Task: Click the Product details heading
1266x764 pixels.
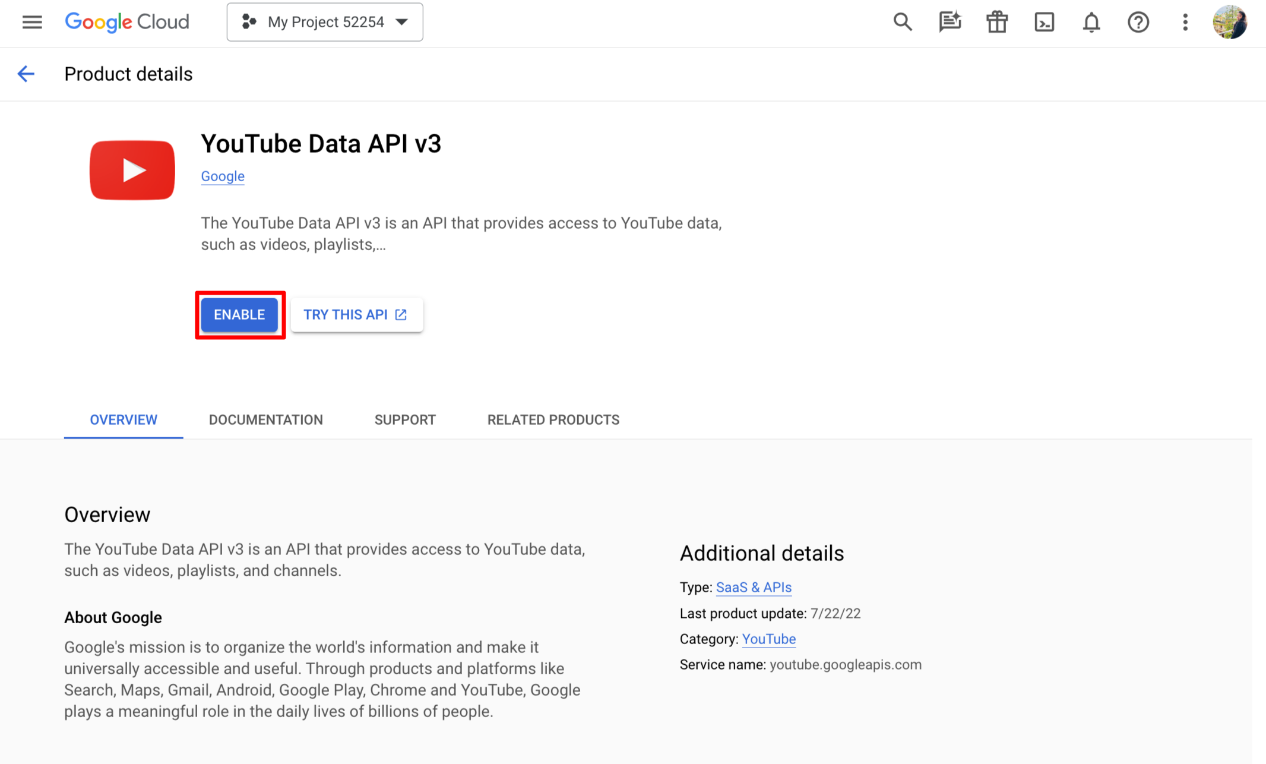Action: point(128,74)
